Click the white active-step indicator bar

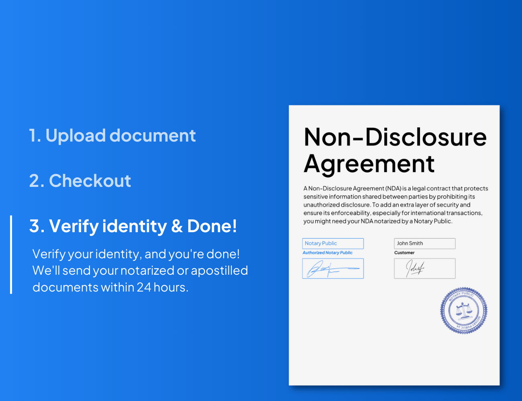tap(11, 255)
